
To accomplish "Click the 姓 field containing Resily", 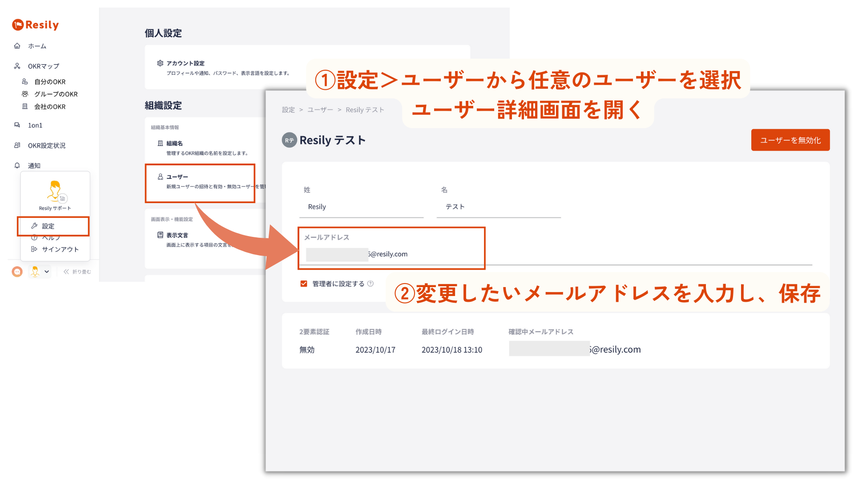I will pyautogui.click(x=362, y=207).
